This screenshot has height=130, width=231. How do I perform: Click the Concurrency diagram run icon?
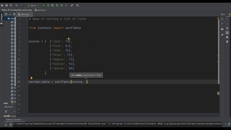62,5
